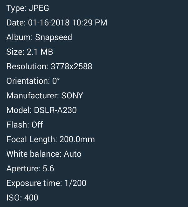
Task: Select the Type: JPEG detail line
Action: pos(28,8)
